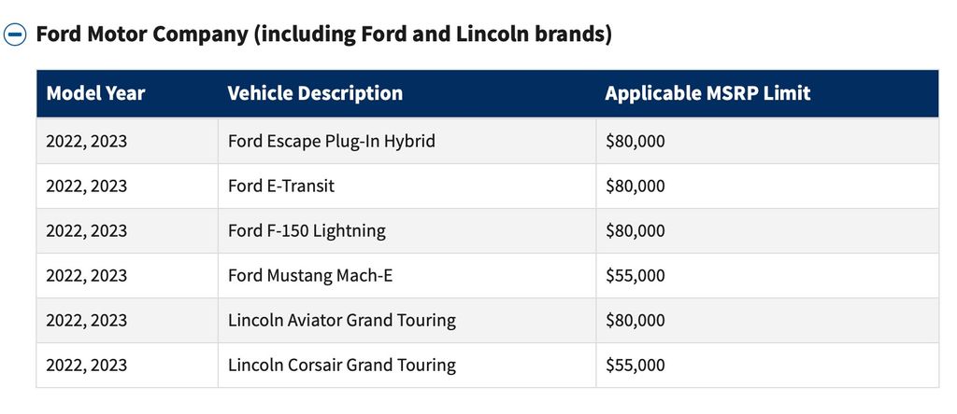Select the Ford Escape Plug-In Hybrid cell
This screenshot has width=957, height=414.
tap(332, 142)
